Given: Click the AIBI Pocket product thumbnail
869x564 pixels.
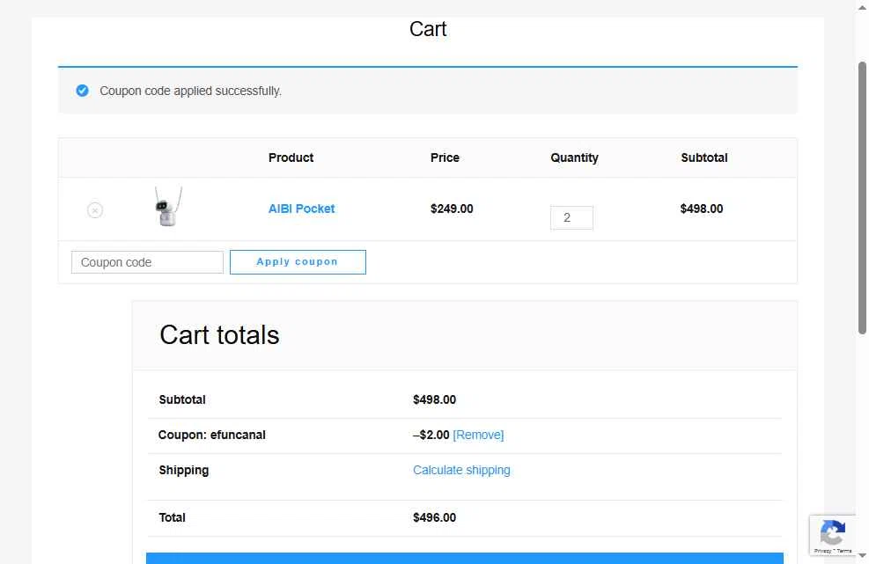Looking at the screenshot, I should pos(168,207).
